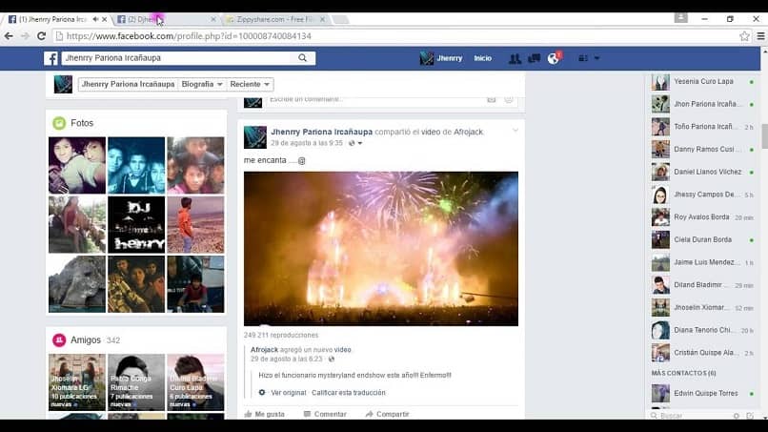Open chat with Daniel Llanos Vilchez
This screenshot has height=432, width=768.
tap(703, 172)
